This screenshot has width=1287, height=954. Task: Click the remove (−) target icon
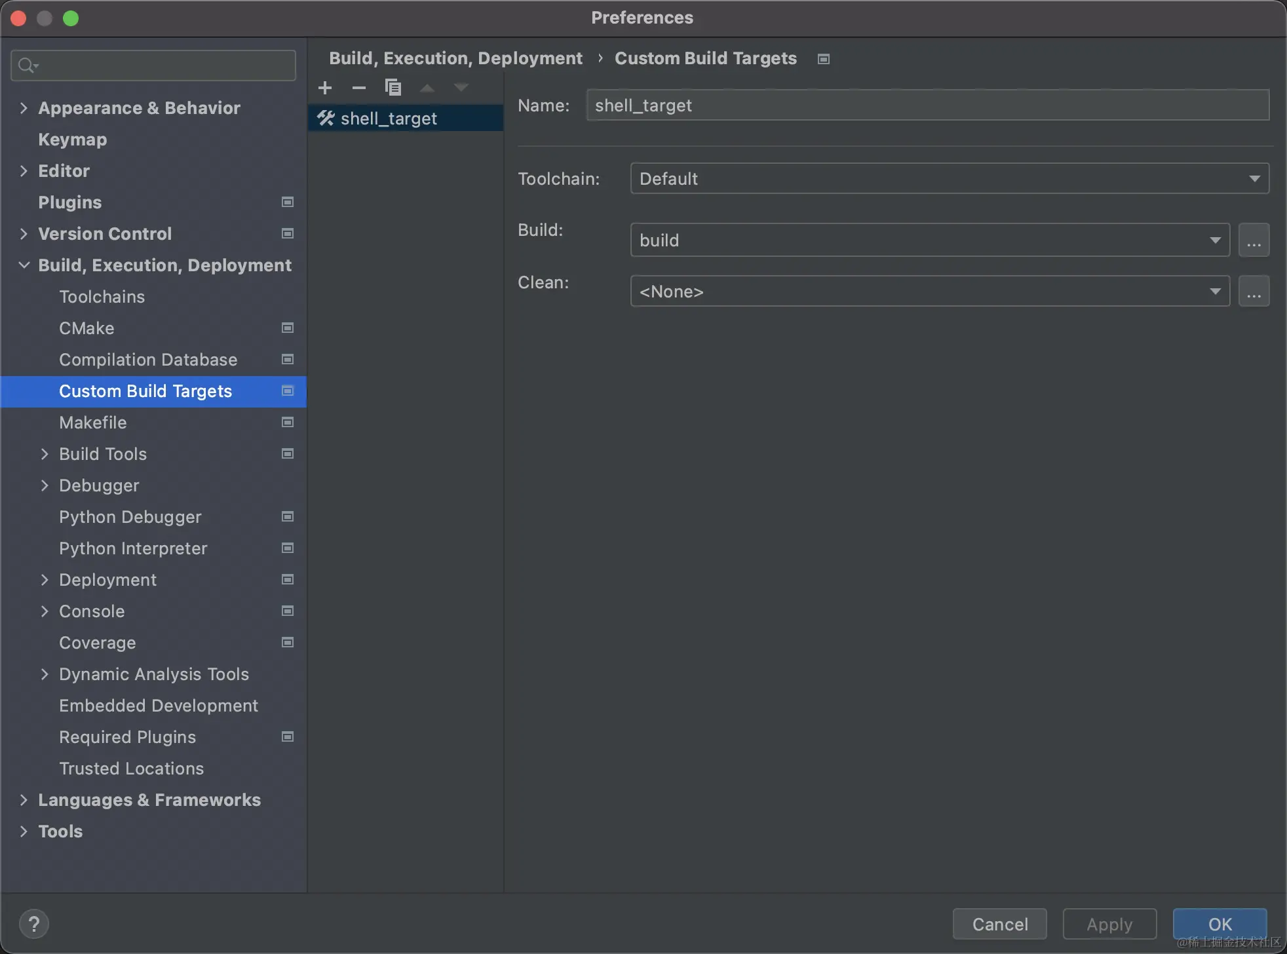pos(358,88)
